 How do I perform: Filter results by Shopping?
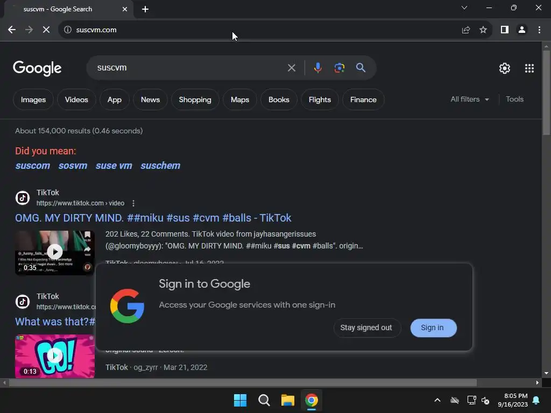click(x=195, y=99)
